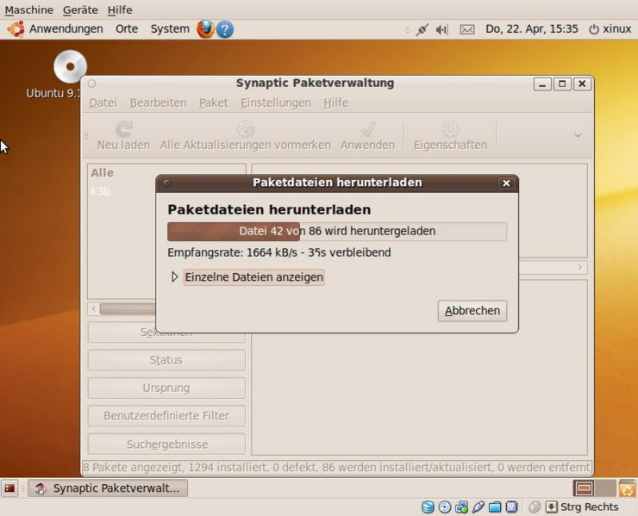Open the xinux user session menu
This screenshot has height=516, width=638.
pyautogui.click(x=610, y=28)
